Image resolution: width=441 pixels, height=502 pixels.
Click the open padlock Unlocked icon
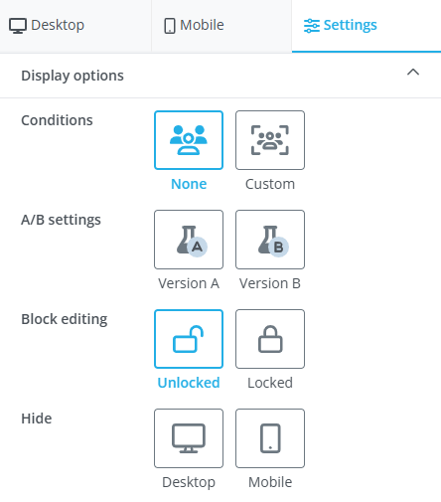pos(189,339)
